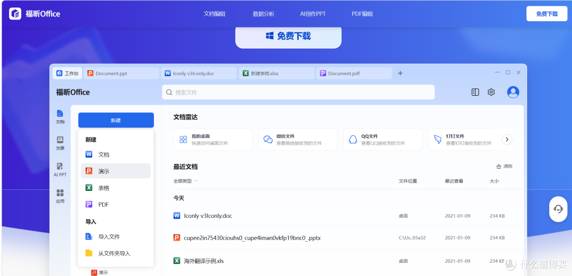The image size is (572, 276).
Task: Click the 微信 chat bubble icon
Action: pyautogui.click(x=268, y=140)
